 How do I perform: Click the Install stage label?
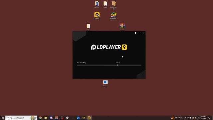pyautogui.click(x=117, y=63)
